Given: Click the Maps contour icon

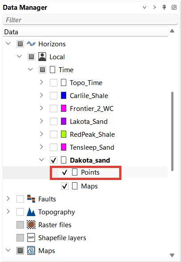Looking at the screenshot, I should pyautogui.click(x=31, y=250).
